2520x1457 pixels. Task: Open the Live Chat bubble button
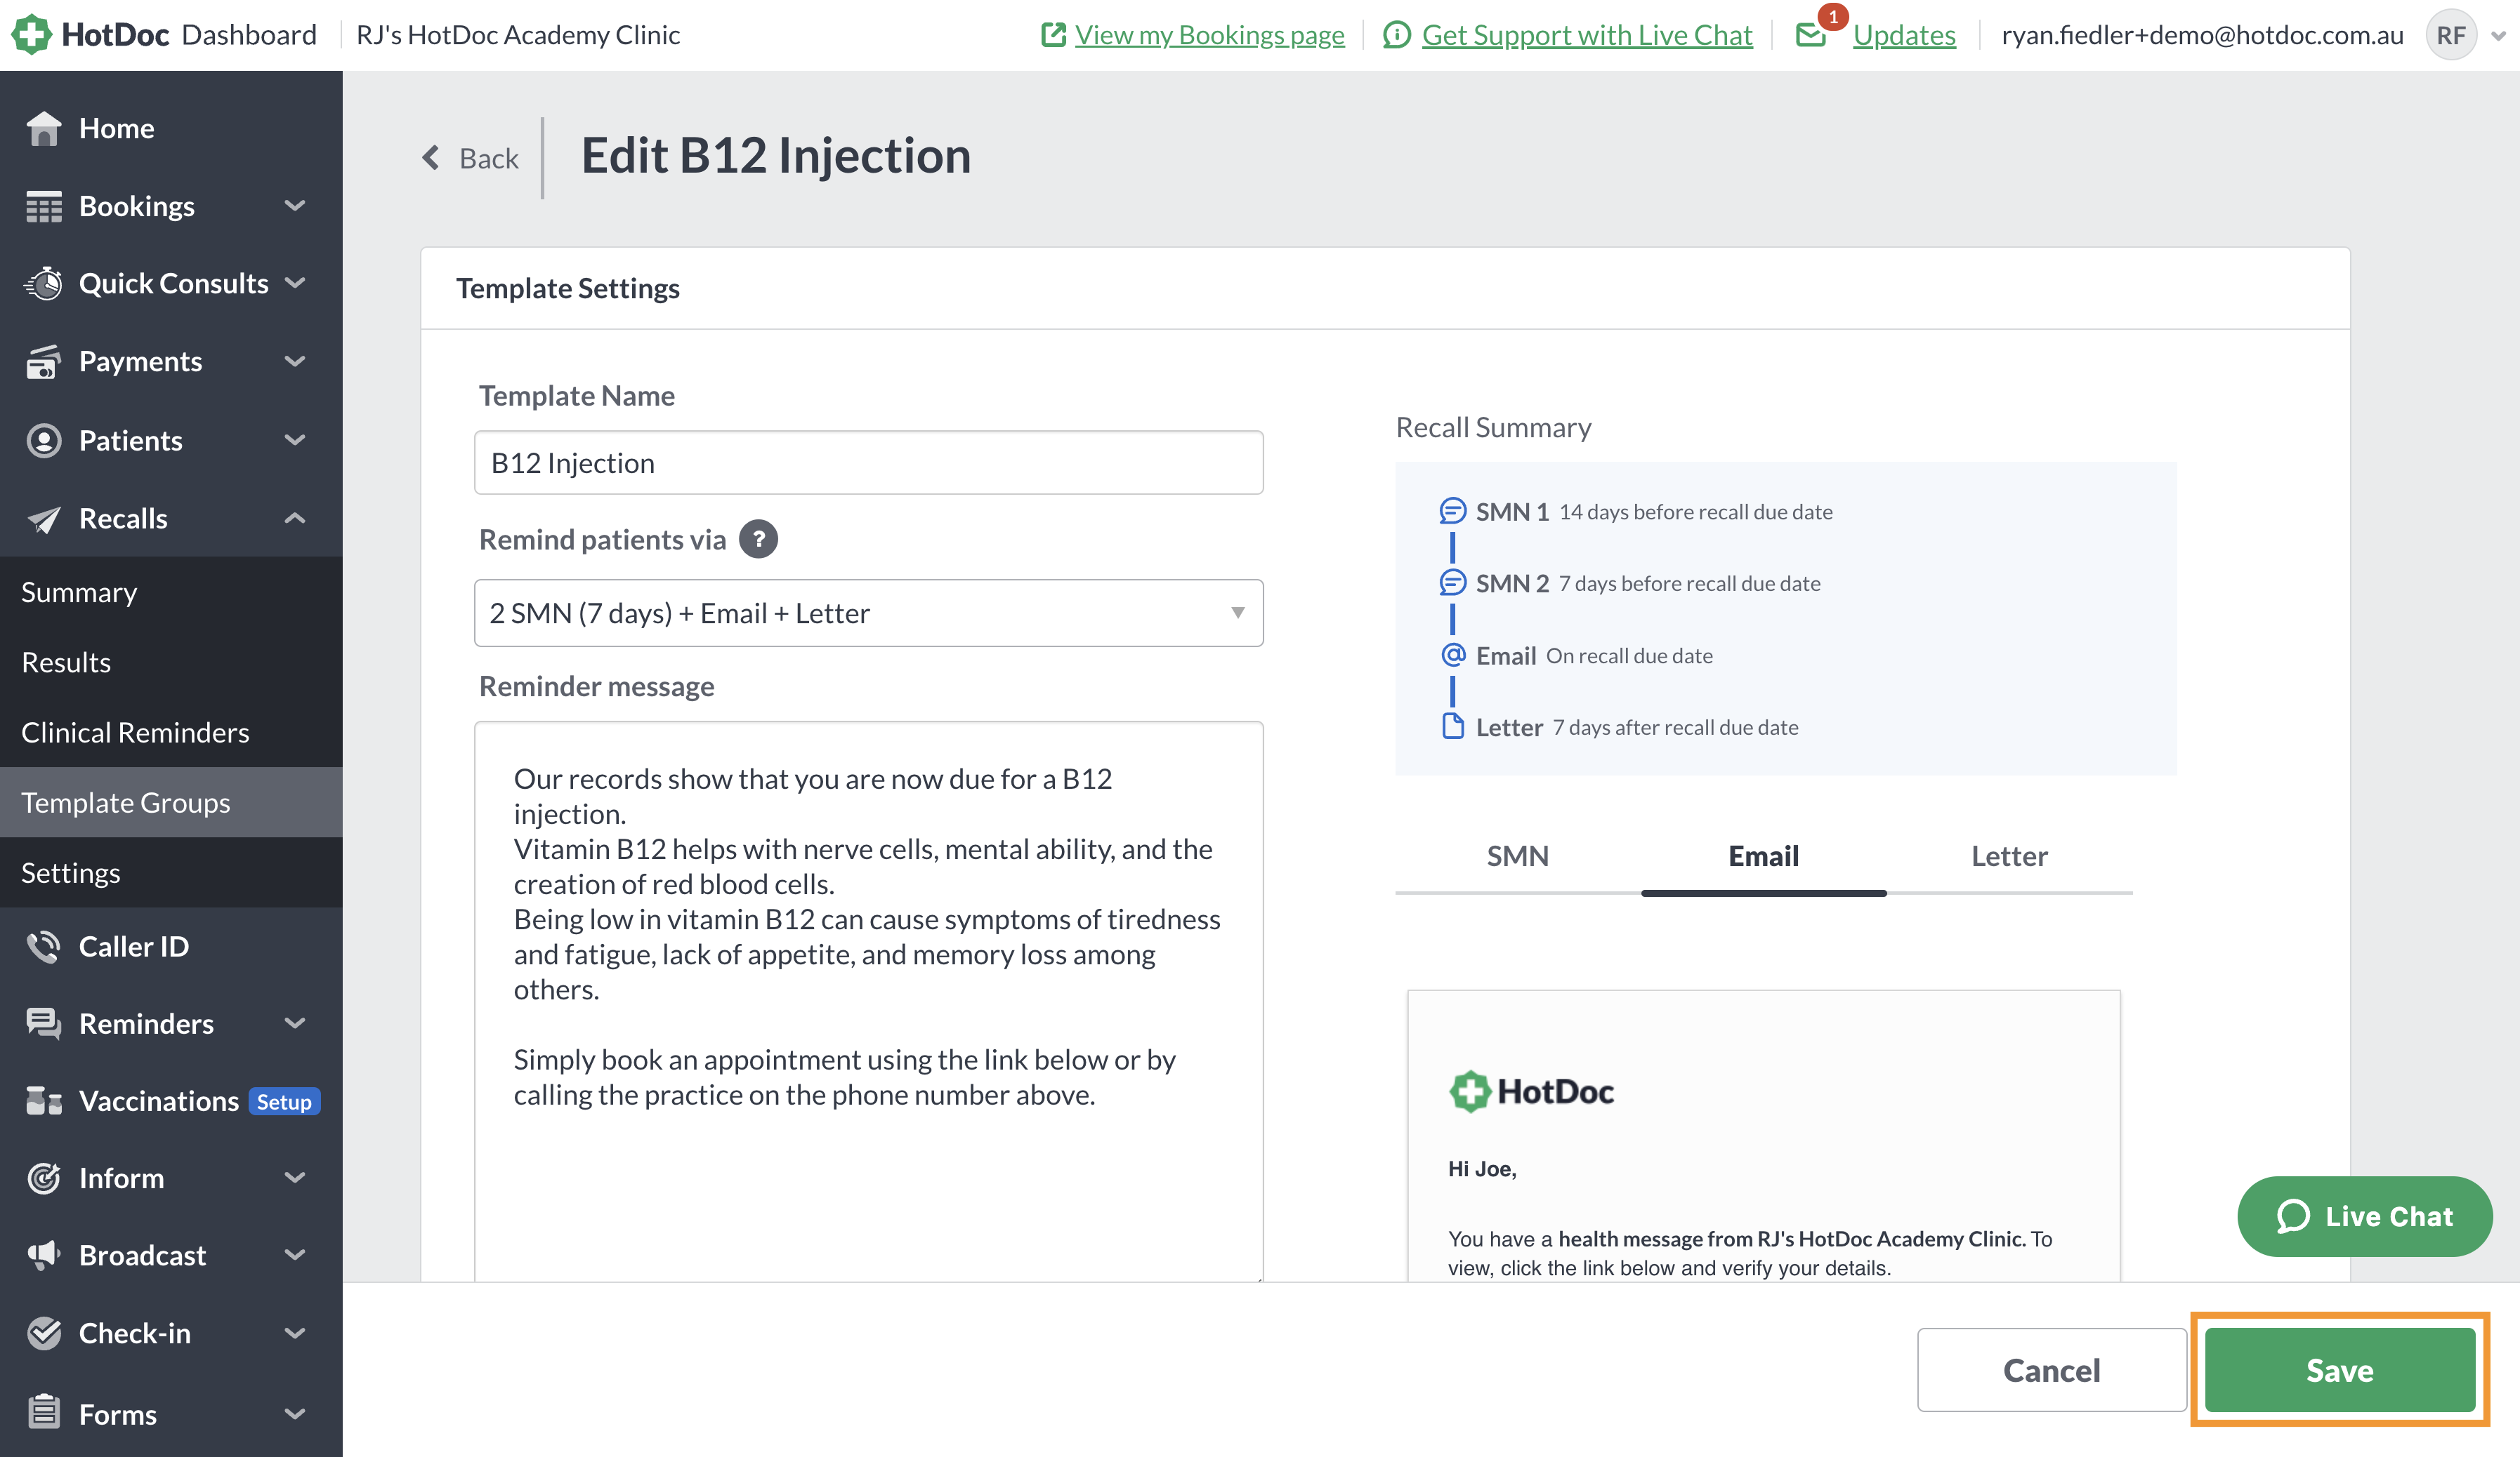click(x=2364, y=1215)
